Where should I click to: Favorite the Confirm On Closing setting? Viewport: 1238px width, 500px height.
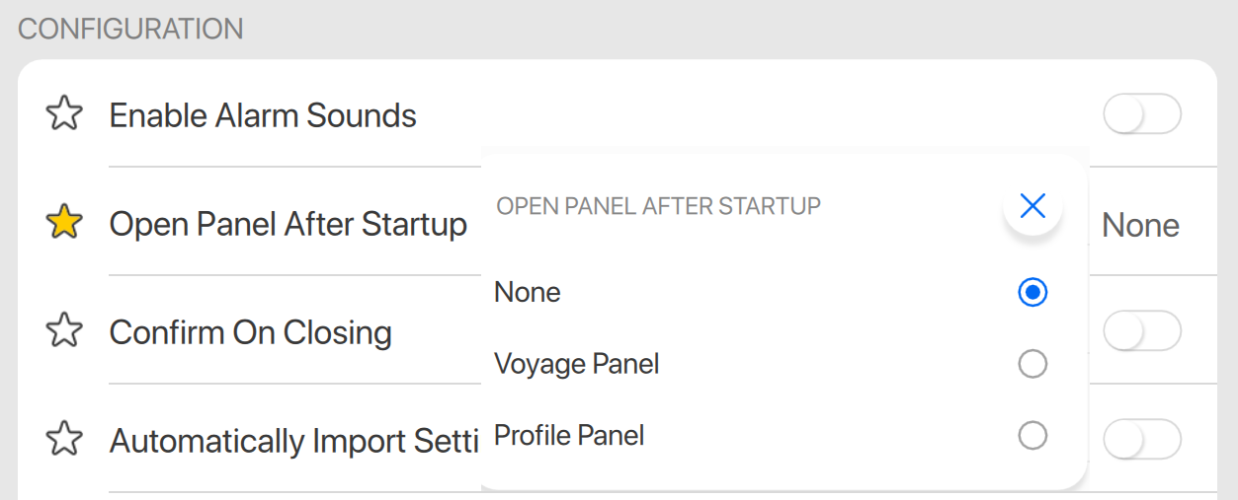point(65,331)
